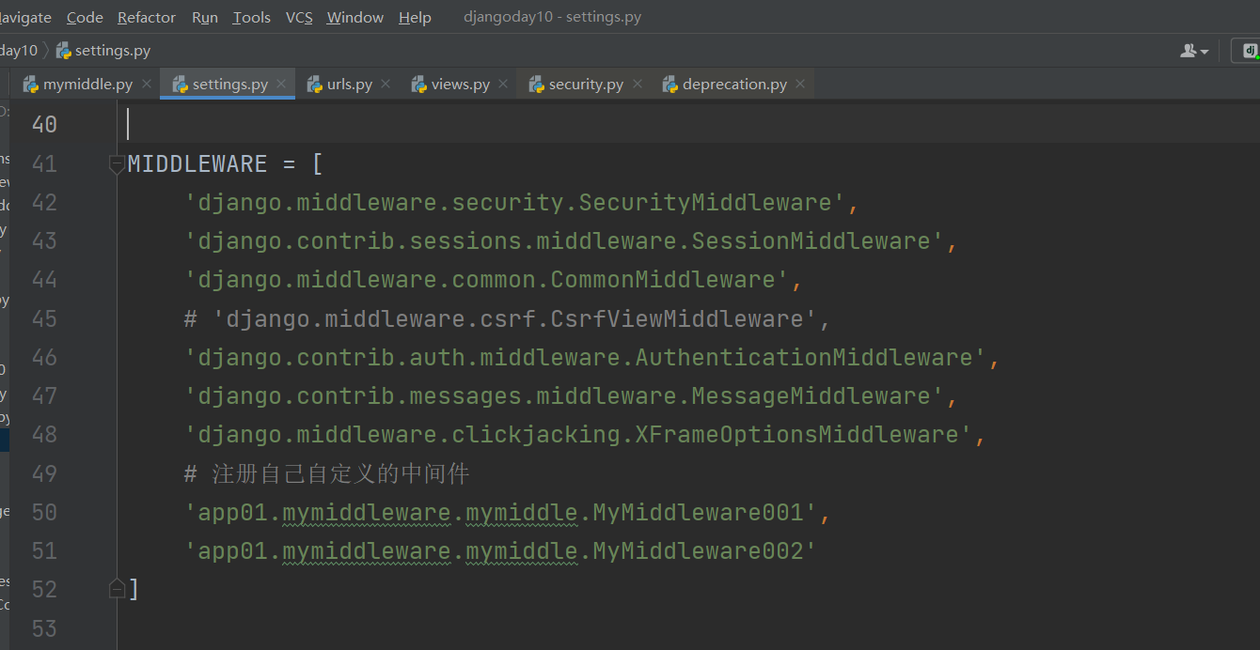Click the closing fold marker on line 52
The height and width of the screenshot is (650, 1260).
point(117,589)
